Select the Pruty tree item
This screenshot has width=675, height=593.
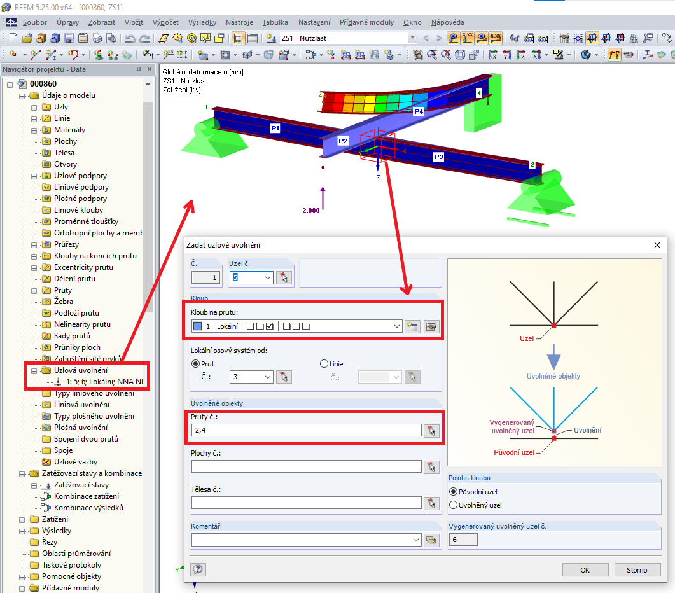tap(63, 290)
